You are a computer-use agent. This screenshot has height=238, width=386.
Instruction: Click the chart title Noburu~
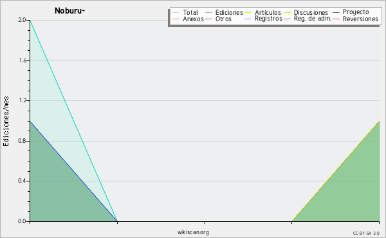(x=69, y=10)
